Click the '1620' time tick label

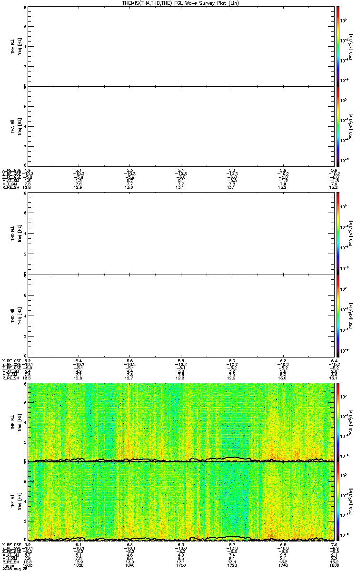(79, 565)
